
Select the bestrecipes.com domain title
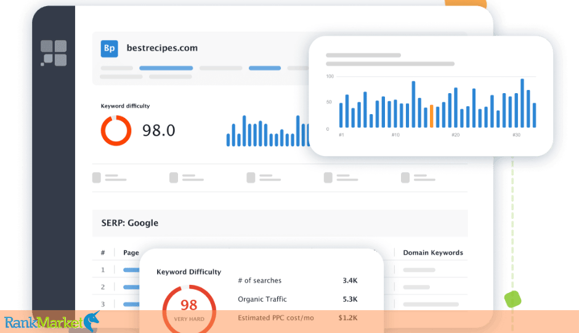[162, 48]
